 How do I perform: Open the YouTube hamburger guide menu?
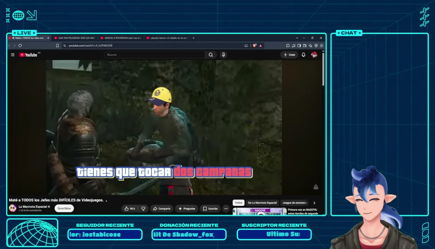(13, 55)
